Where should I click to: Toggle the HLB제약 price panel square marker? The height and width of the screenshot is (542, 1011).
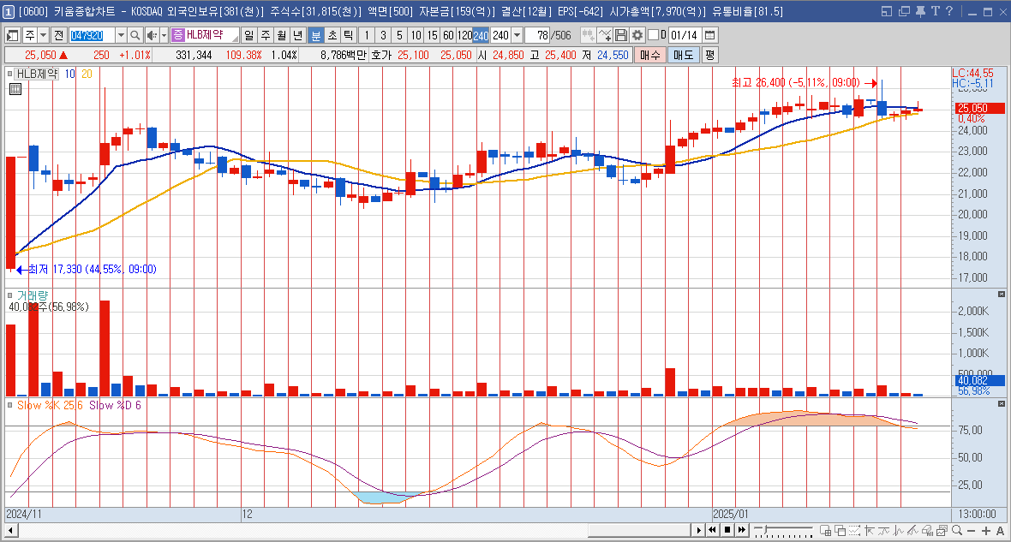point(9,74)
